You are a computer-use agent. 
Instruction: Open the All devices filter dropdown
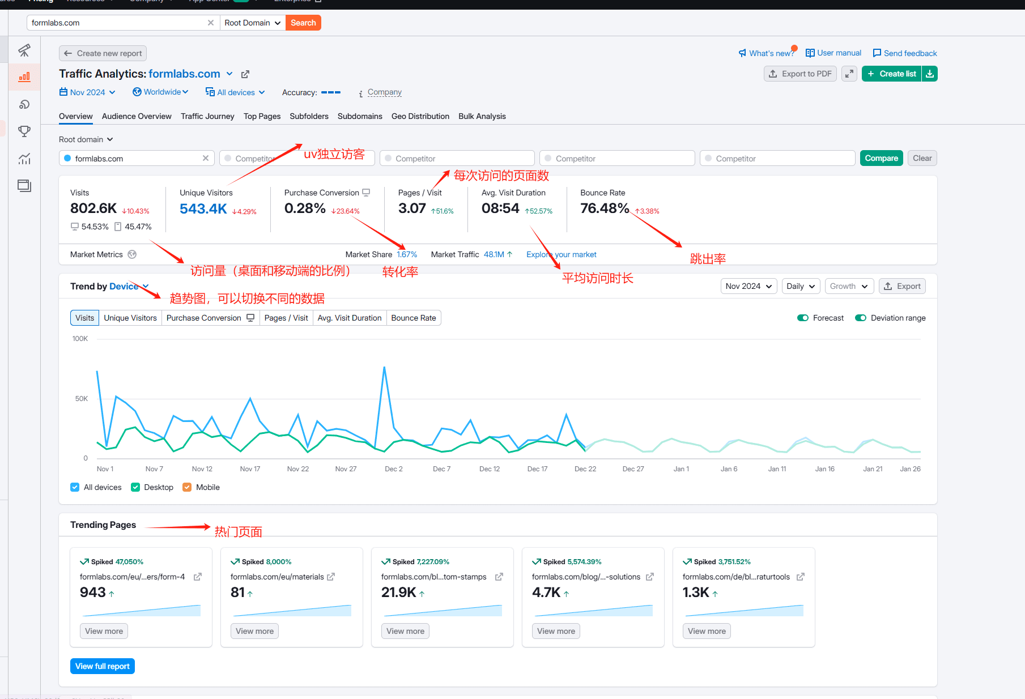click(235, 92)
